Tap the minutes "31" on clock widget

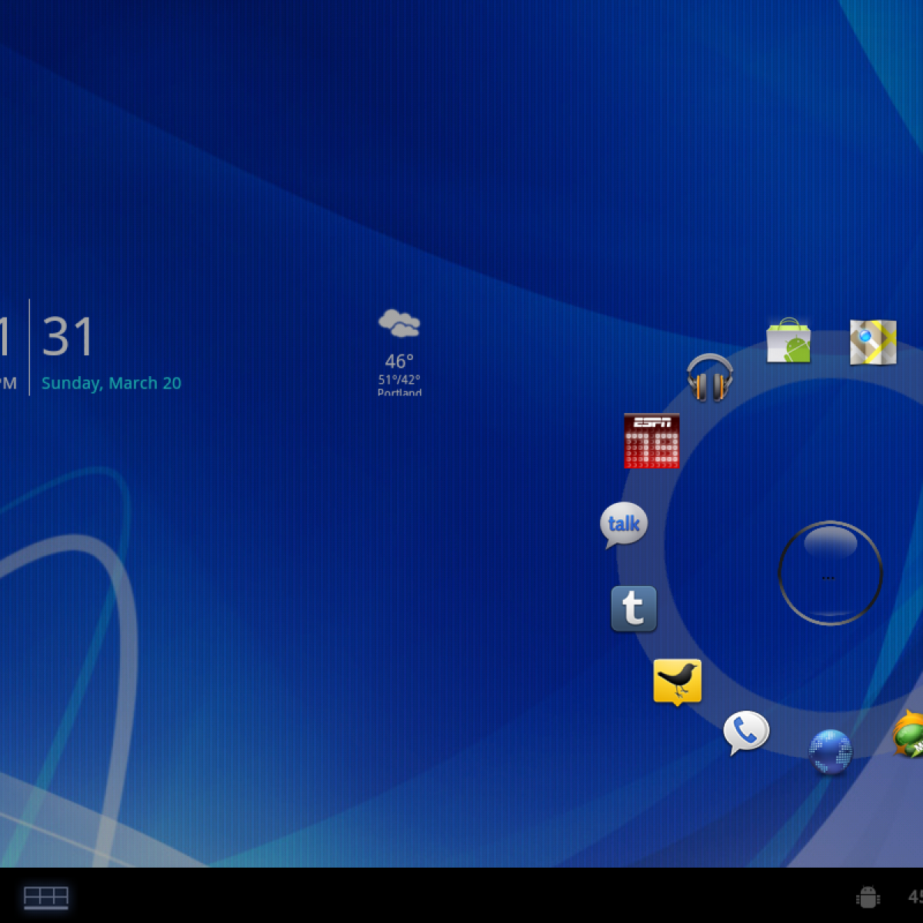[68, 337]
